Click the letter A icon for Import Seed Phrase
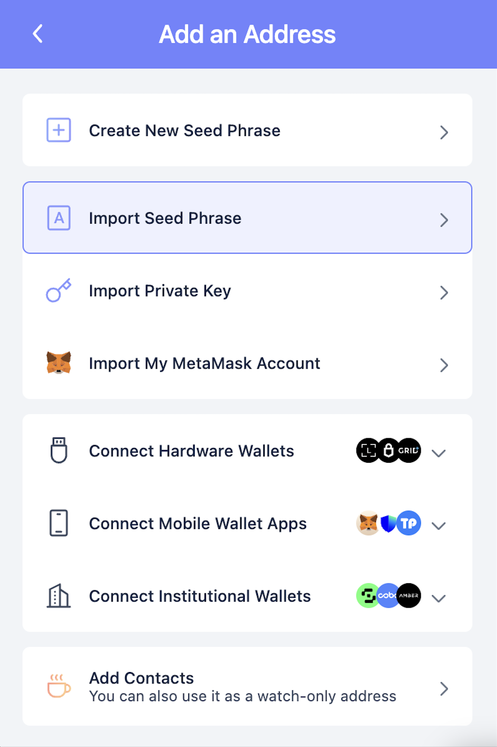 (59, 218)
